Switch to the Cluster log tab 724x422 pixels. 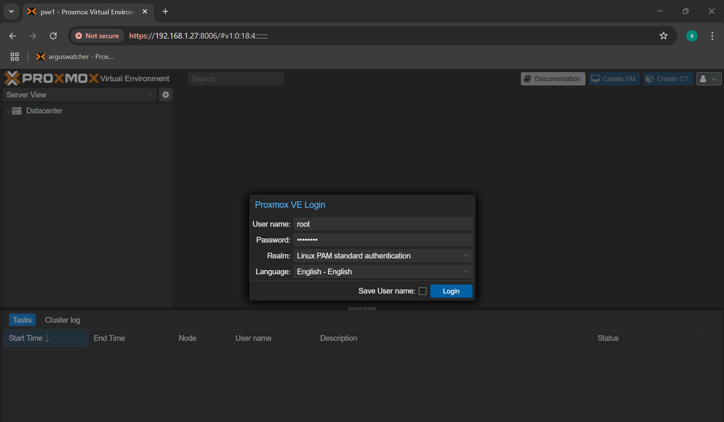click(x=63, y=320)
